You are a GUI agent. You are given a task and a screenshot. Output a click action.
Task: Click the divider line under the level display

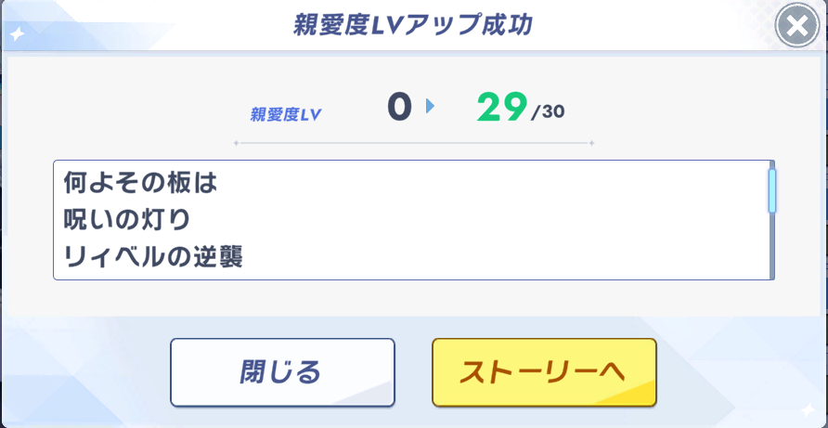413,143
